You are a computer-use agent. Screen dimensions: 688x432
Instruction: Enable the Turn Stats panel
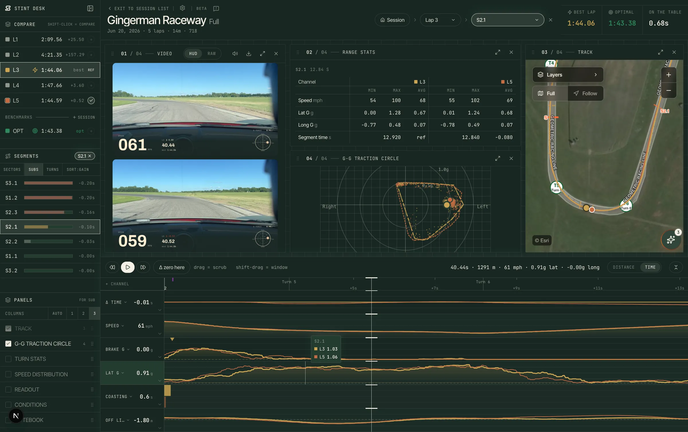click(8, 359)
